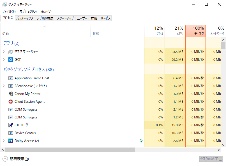Expand the Dolby Access process group
This screenshot has height=166, width=226.
pos(4,141)
